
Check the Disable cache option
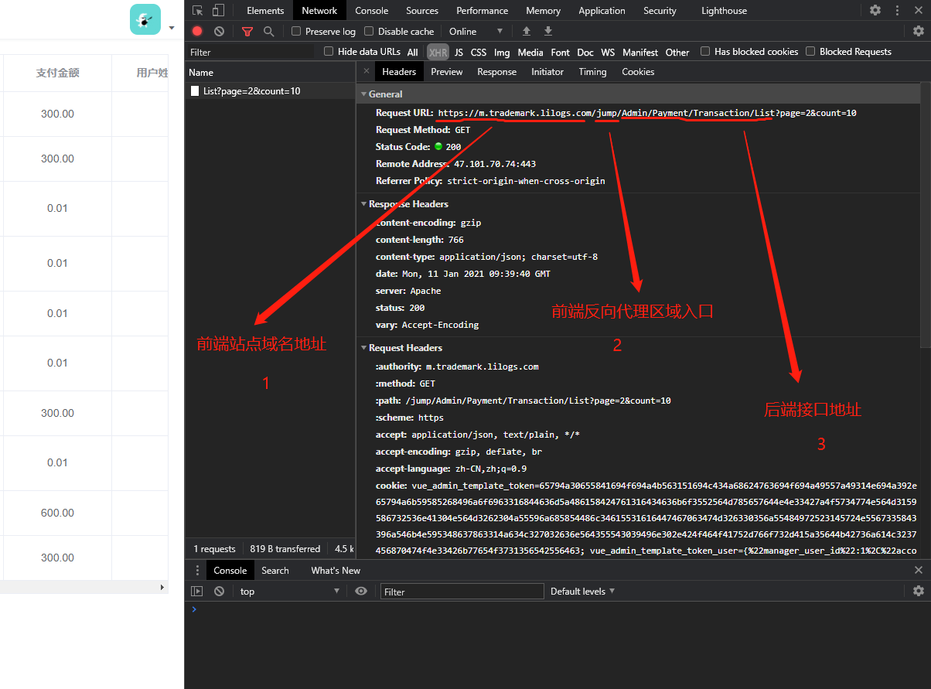click(369, 31)
